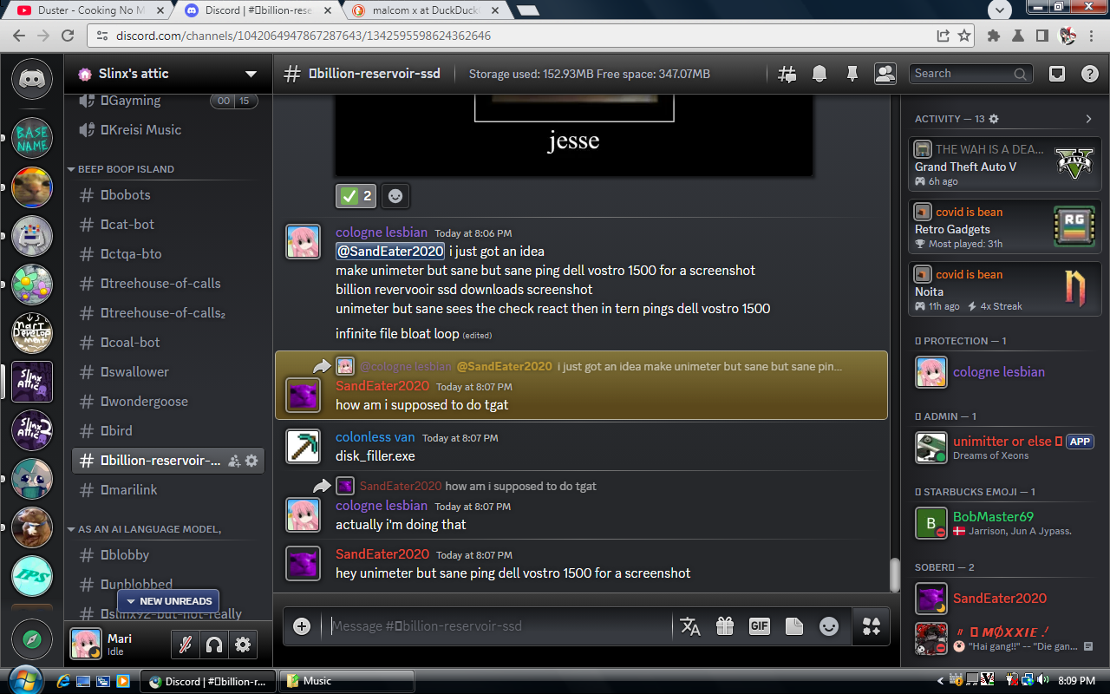This screenshot has height=694, width=1110.
Task: Open the emoji picker in message box
Action: 829,626
